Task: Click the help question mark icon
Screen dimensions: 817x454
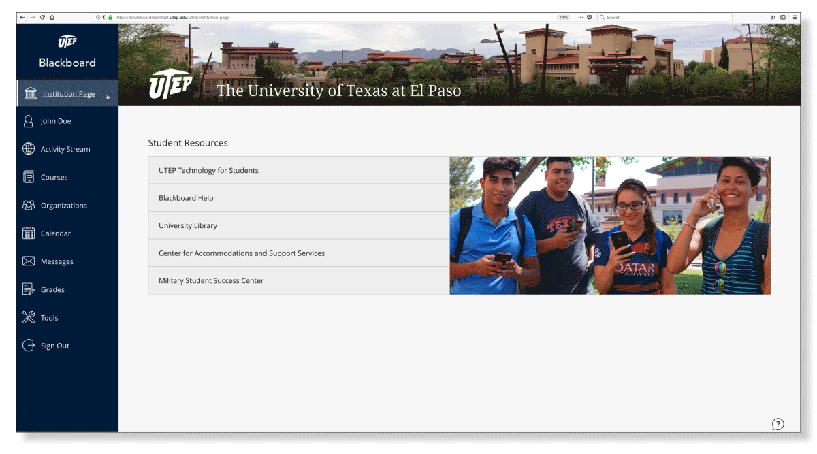Action: (x=778, y=424)
